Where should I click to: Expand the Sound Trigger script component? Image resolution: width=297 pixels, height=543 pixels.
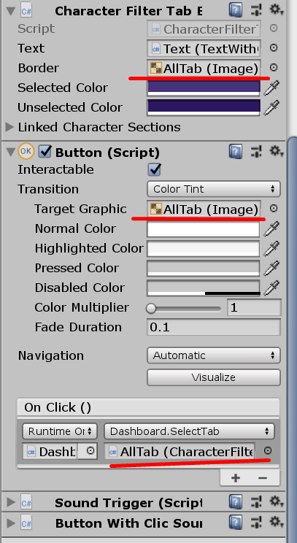tap(11, 502)
